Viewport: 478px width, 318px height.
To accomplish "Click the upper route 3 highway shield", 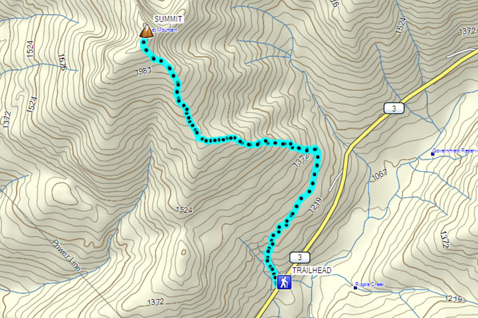I will (x=394, y=108).
